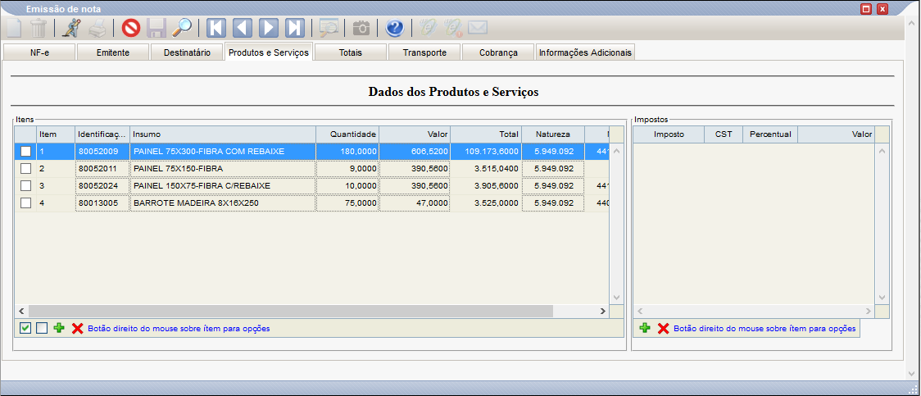Select cell PAINEL 75X300-FIBRA COM REBAIXE
Viewport: 921px width, 396px height.
(223, 152)
